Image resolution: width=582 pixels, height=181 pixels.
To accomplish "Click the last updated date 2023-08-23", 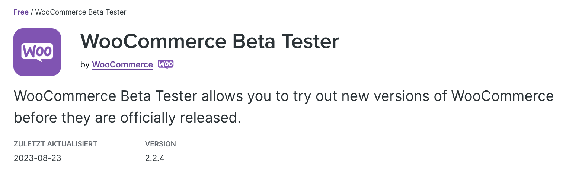I will 38,158.
